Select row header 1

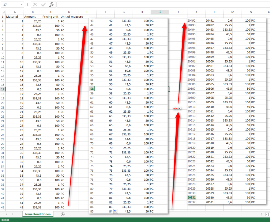(3, 17)
